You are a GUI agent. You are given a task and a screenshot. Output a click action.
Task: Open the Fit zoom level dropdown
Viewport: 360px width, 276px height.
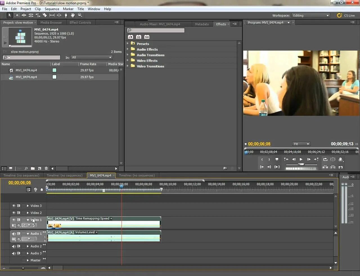coord(301,144)
